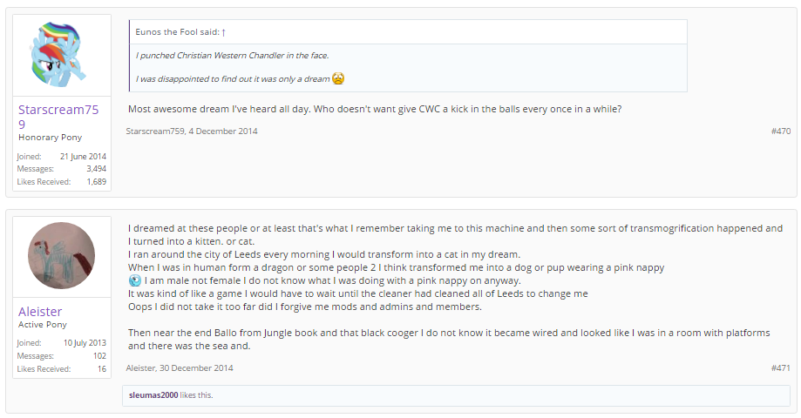Open the permalink for post #471
This screenshot has height=418, width=801.
781,368
